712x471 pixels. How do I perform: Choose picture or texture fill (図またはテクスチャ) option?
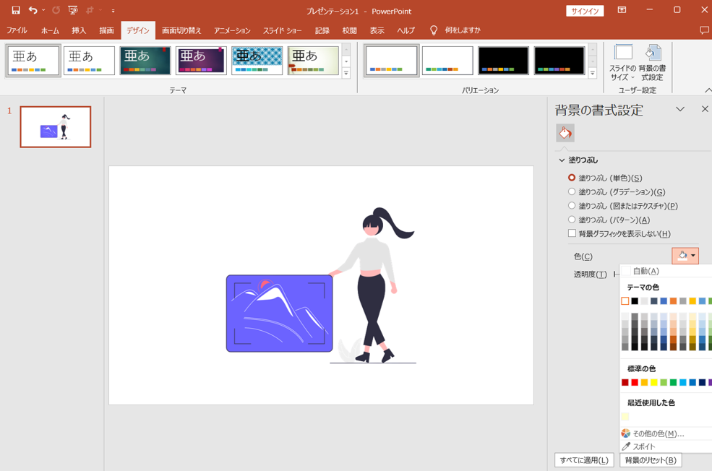(x=572, y=206)
